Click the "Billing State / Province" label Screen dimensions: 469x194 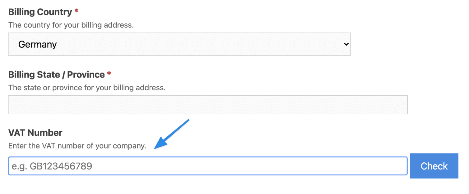point(56,75)
